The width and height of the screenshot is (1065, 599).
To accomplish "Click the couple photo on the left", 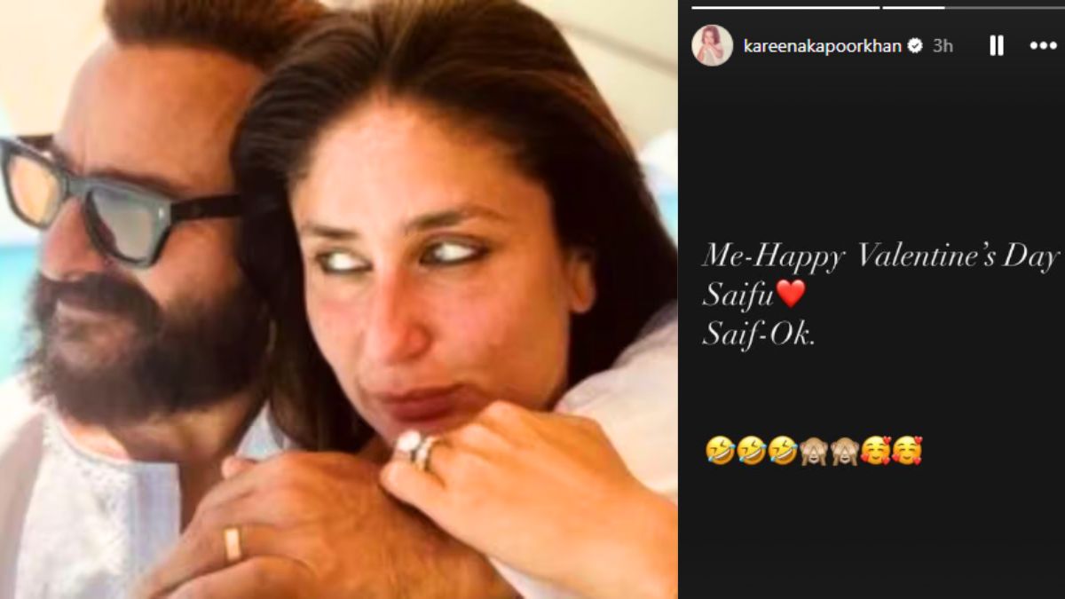I will [x=339, y=299].
